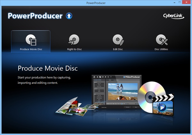Screen dimensions: 192x135
Task: Switch to the Produce Movie Disc tab label
Action: coord(31,49)
